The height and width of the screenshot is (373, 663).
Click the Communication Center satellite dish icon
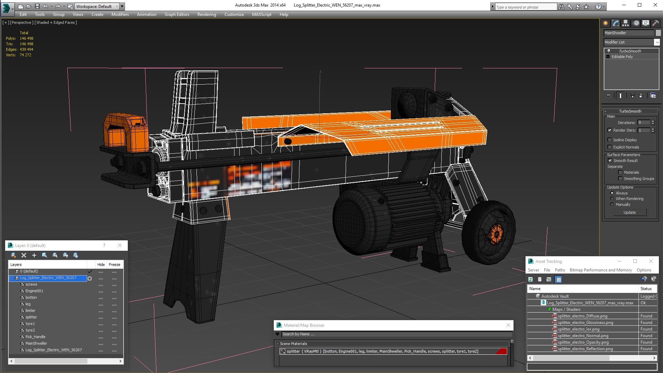578,7
